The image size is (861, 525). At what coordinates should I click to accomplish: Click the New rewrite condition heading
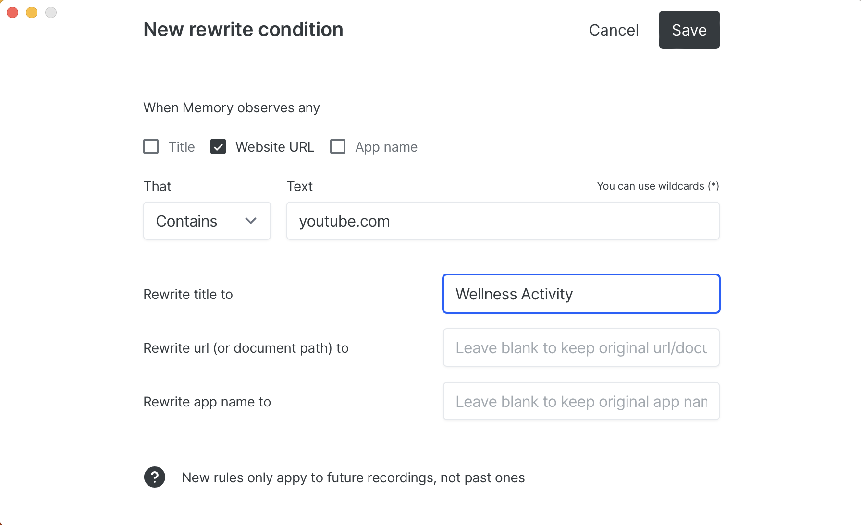243,29
